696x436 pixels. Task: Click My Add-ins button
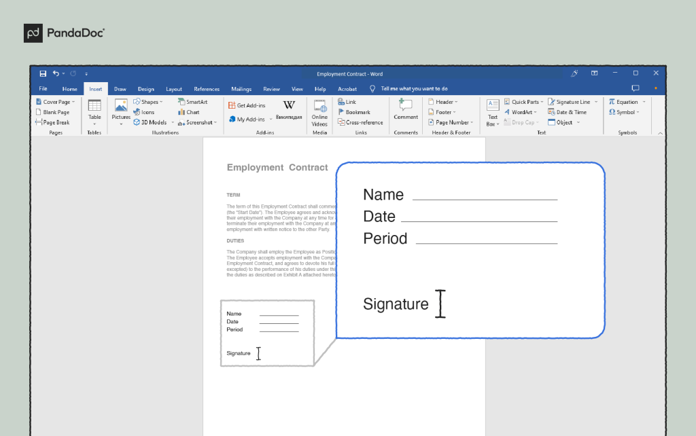coord(247,120)
